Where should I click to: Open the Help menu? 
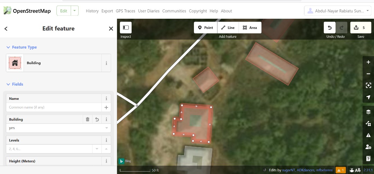tap(214, 11)
